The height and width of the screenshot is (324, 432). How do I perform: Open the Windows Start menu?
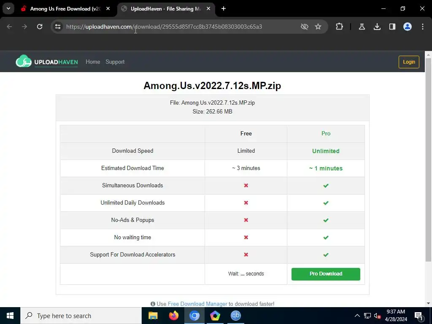10,316
